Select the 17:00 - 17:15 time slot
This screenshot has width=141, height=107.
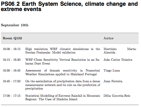pos(12,96)
